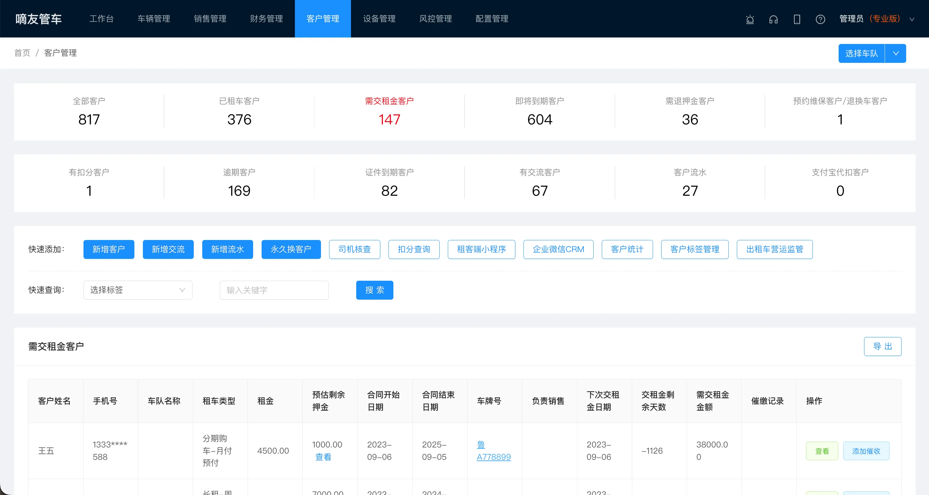Viewport: 929px width, 495px height.
Task: Go to 首页 breadcrumb
Action: [23, 53]
